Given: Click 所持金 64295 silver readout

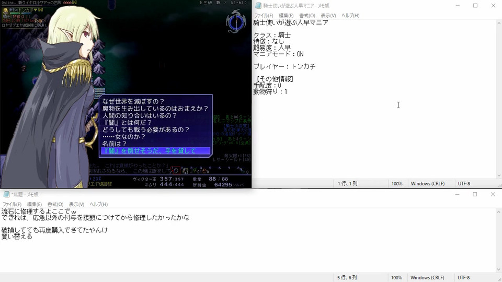Looking at the screenshot, I should pyautogui.click(x=218, y=185).
